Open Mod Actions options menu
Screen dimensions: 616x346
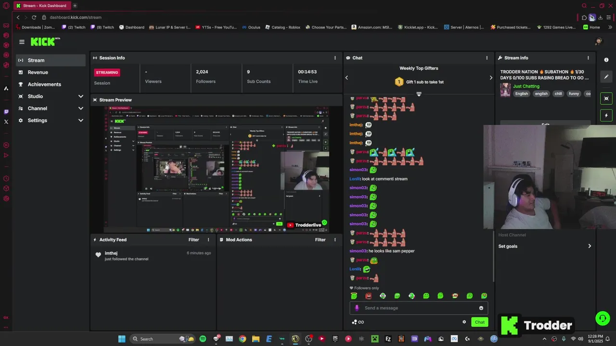(x=335, y=239)
